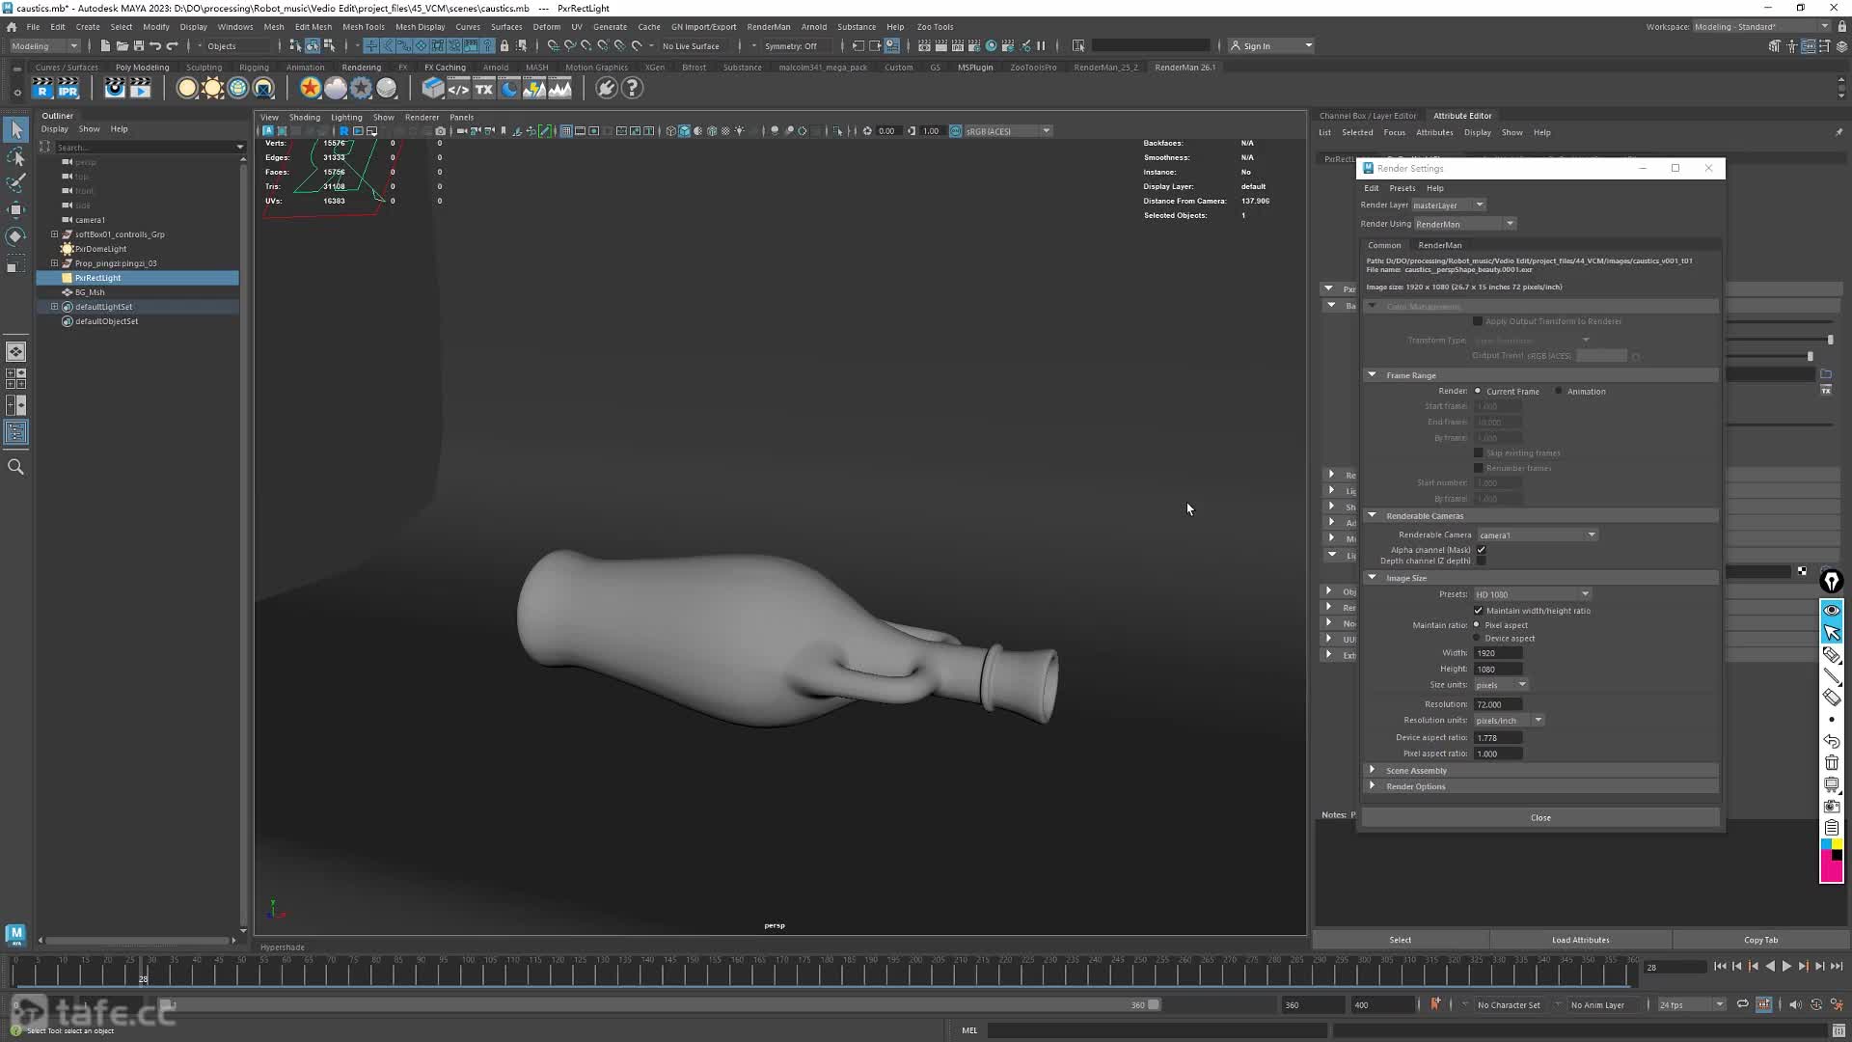The width and height of the screenshot is (1852, 1042).
Task: Expand the Scene Assembly section
Action: (x=1372, y=771)
